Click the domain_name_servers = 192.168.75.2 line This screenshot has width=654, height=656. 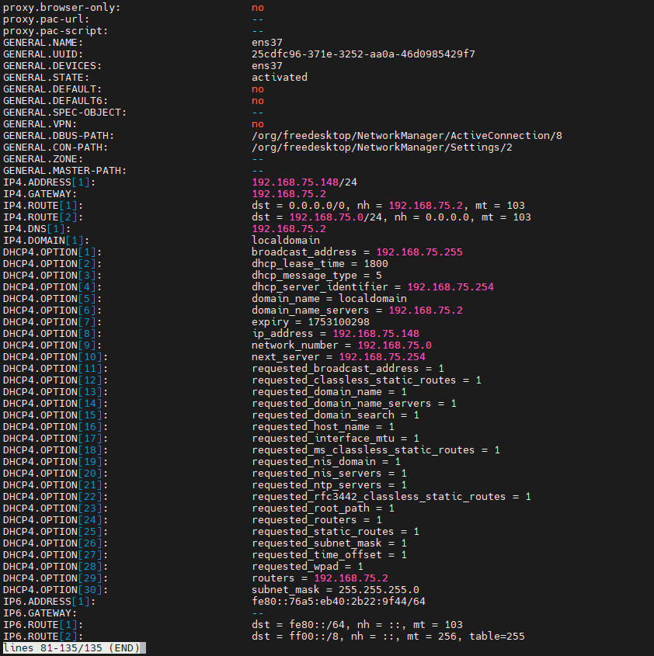point(357,310)
